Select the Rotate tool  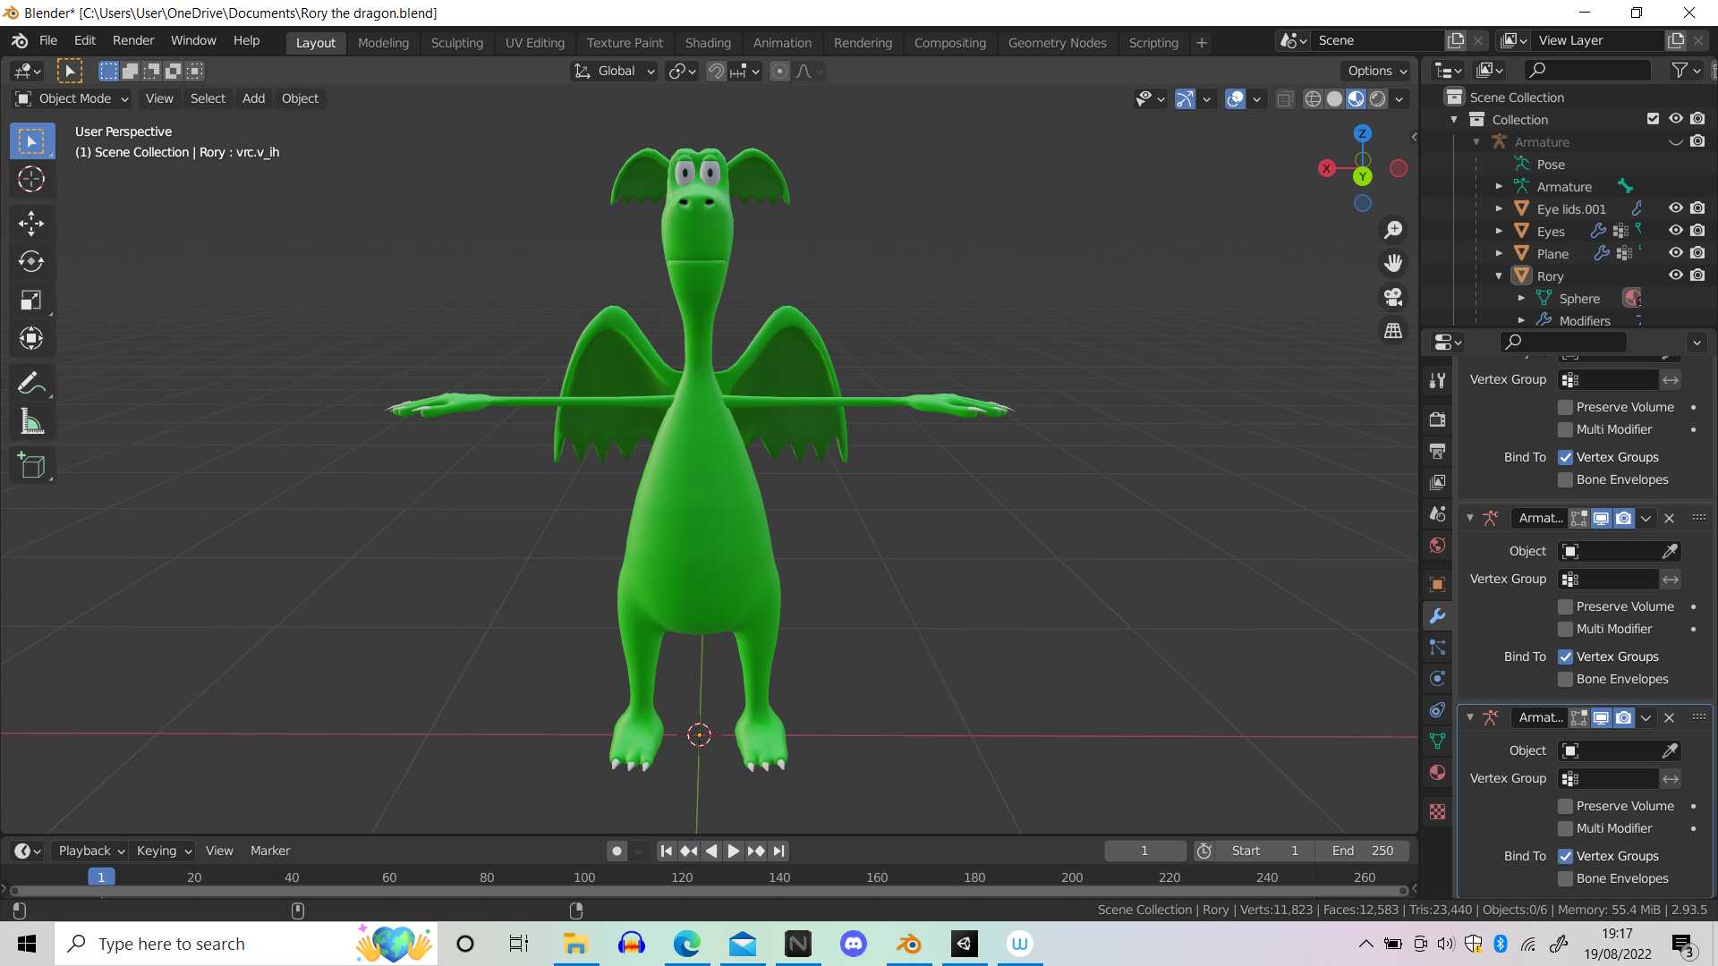[31, 261]
